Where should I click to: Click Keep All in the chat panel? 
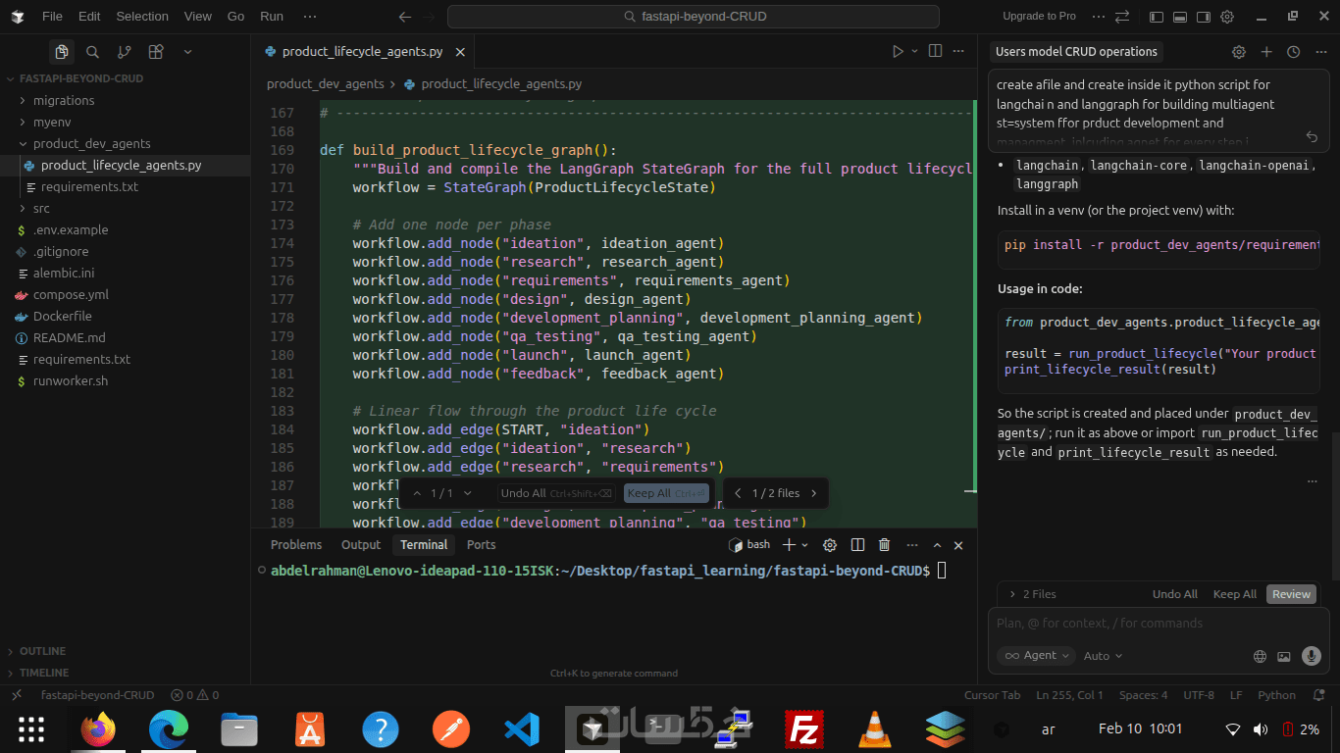[x=1235, y=594]
